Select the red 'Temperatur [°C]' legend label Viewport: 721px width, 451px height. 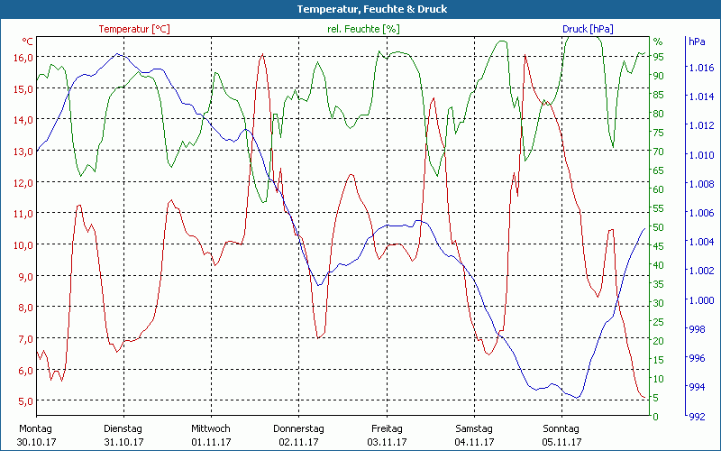pyautogui.click(x=134, y=29)
